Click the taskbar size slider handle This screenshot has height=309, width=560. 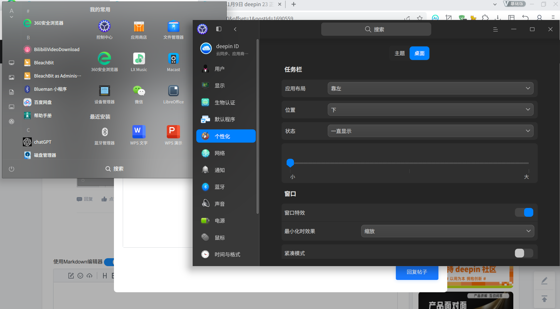(x=290, y=163)
